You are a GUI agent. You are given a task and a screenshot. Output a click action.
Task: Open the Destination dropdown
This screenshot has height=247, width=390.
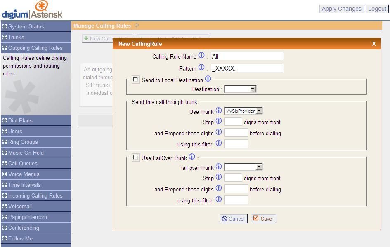click(240, 89)
